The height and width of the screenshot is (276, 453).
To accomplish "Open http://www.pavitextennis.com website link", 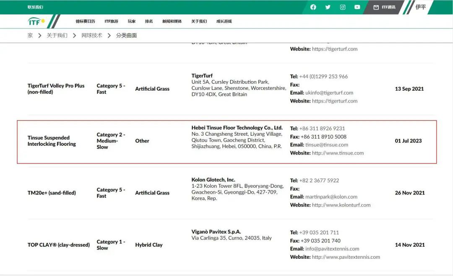I will tap(346, 257).
